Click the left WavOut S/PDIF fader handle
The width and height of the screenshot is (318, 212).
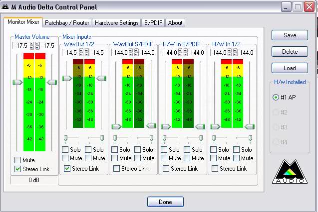coord(116,126)
